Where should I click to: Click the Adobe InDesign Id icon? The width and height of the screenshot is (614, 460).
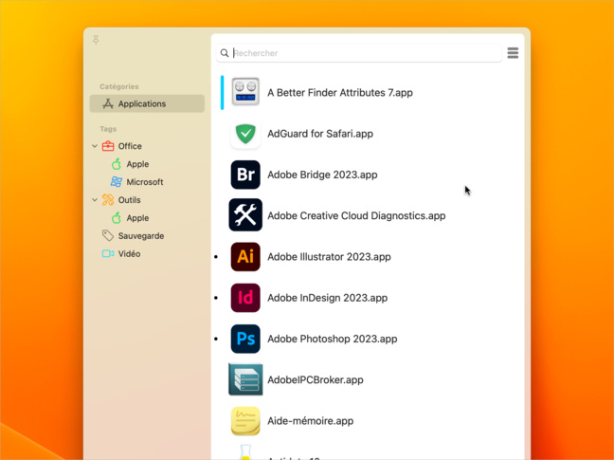(245, 298)
